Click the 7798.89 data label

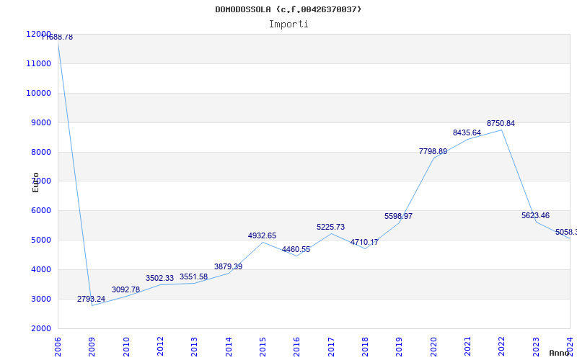pyautogui.click(x=433, y=152)
